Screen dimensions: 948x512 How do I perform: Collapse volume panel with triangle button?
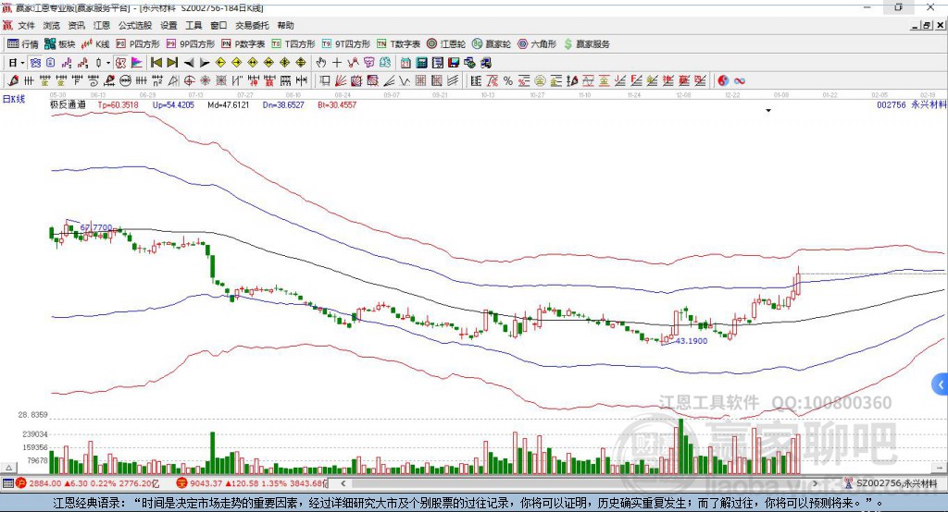point(9,468)
